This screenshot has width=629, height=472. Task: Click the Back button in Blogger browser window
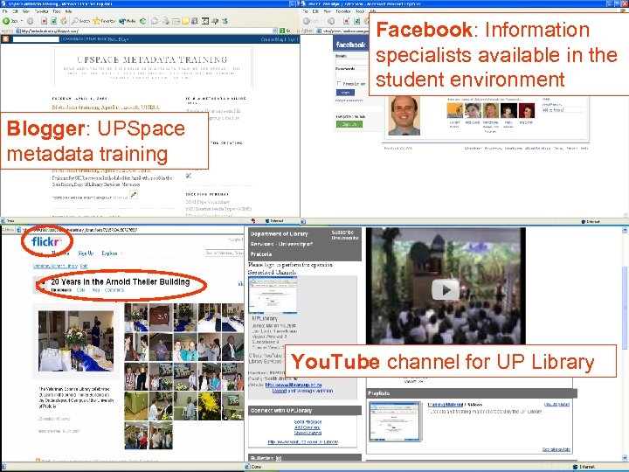10,21
